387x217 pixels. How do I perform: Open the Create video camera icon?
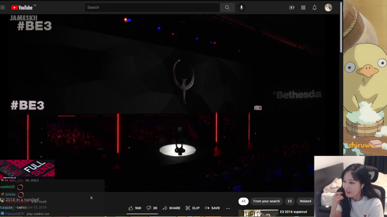tap(291, 8)
